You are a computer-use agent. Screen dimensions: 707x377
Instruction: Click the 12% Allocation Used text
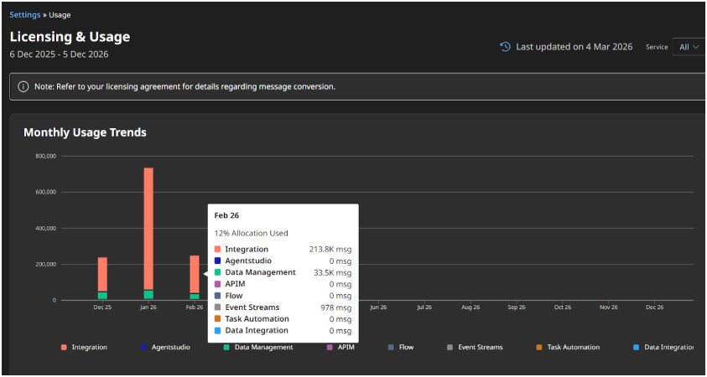251,233
